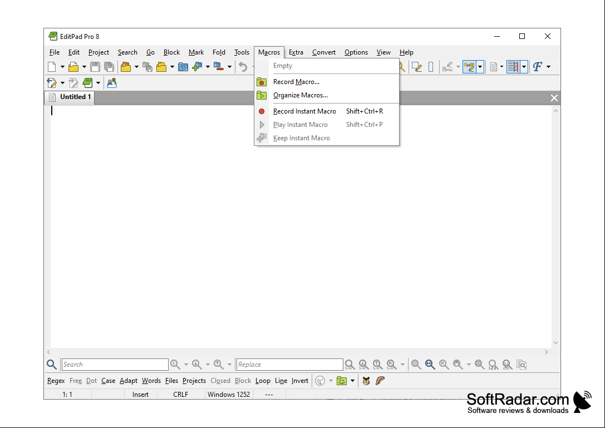Click the Replace current match icon after Replace box
Screen dimensions: 605x428
point(350,365)
